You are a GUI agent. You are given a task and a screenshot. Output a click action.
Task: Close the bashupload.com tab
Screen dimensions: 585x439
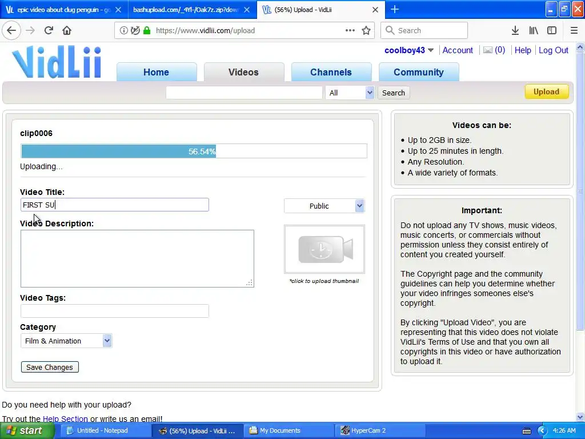pos(247,10)
